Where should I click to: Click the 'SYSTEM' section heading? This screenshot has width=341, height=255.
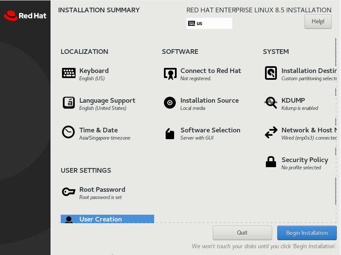276,52
